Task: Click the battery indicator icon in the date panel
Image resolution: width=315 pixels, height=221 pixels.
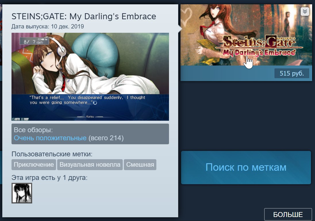Action: point(43,39)
